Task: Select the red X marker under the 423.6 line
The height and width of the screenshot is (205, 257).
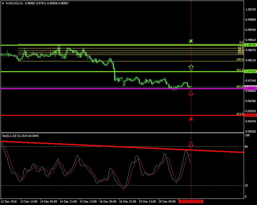Action: pos(191,119)
